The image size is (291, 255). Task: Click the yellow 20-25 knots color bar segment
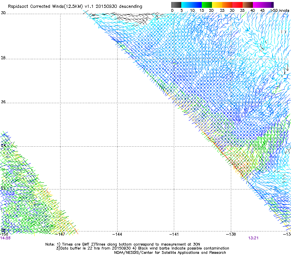[x=217, y=5]
